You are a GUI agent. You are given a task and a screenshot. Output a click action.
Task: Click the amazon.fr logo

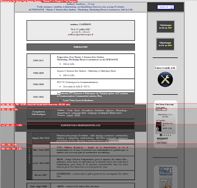point(163,138)
